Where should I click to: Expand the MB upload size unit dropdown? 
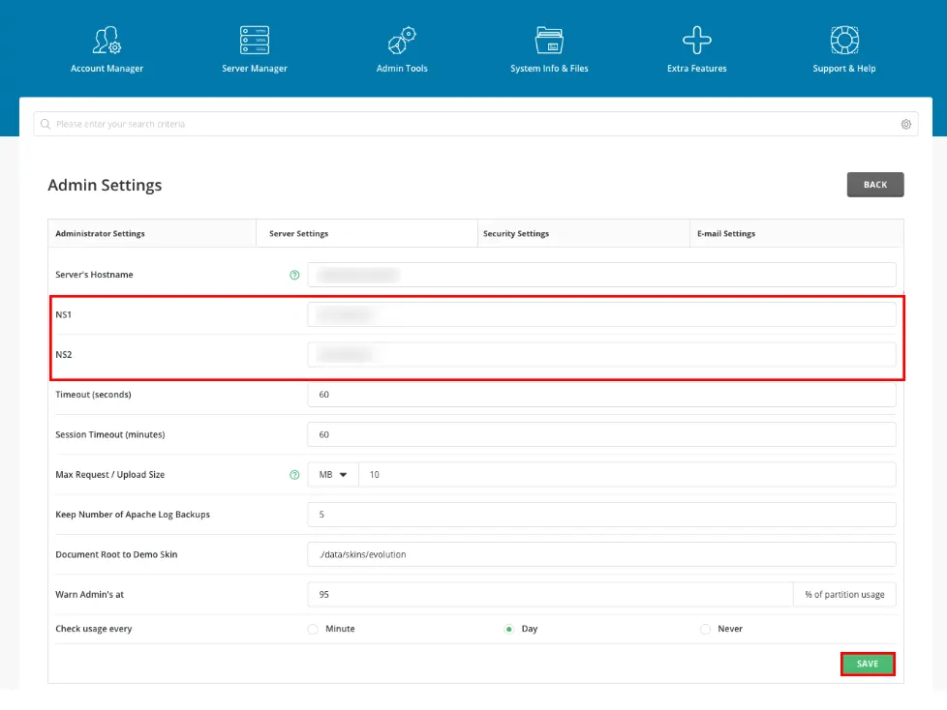(x=332, y=475)
